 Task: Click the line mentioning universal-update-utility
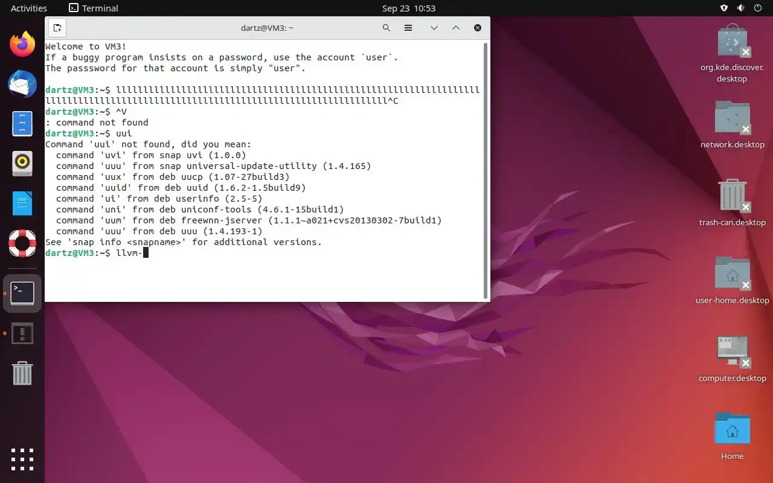point(214,166)
